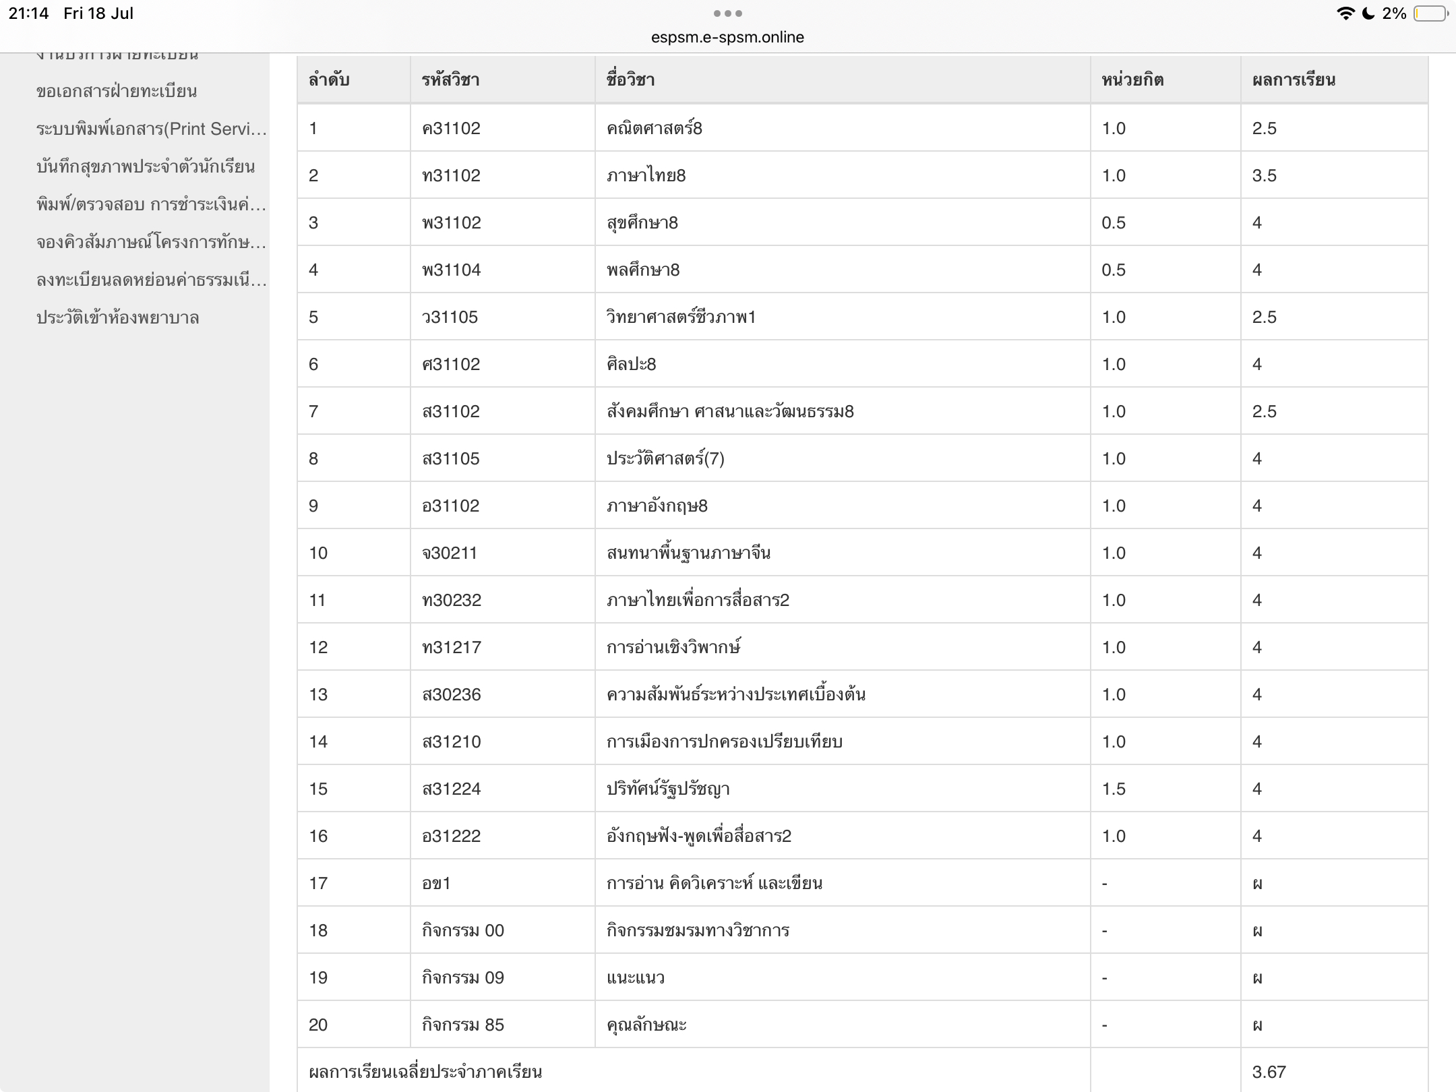Select subject name คณิตศาสตร์8
1456x1092 pixels.
click(654, 128)
